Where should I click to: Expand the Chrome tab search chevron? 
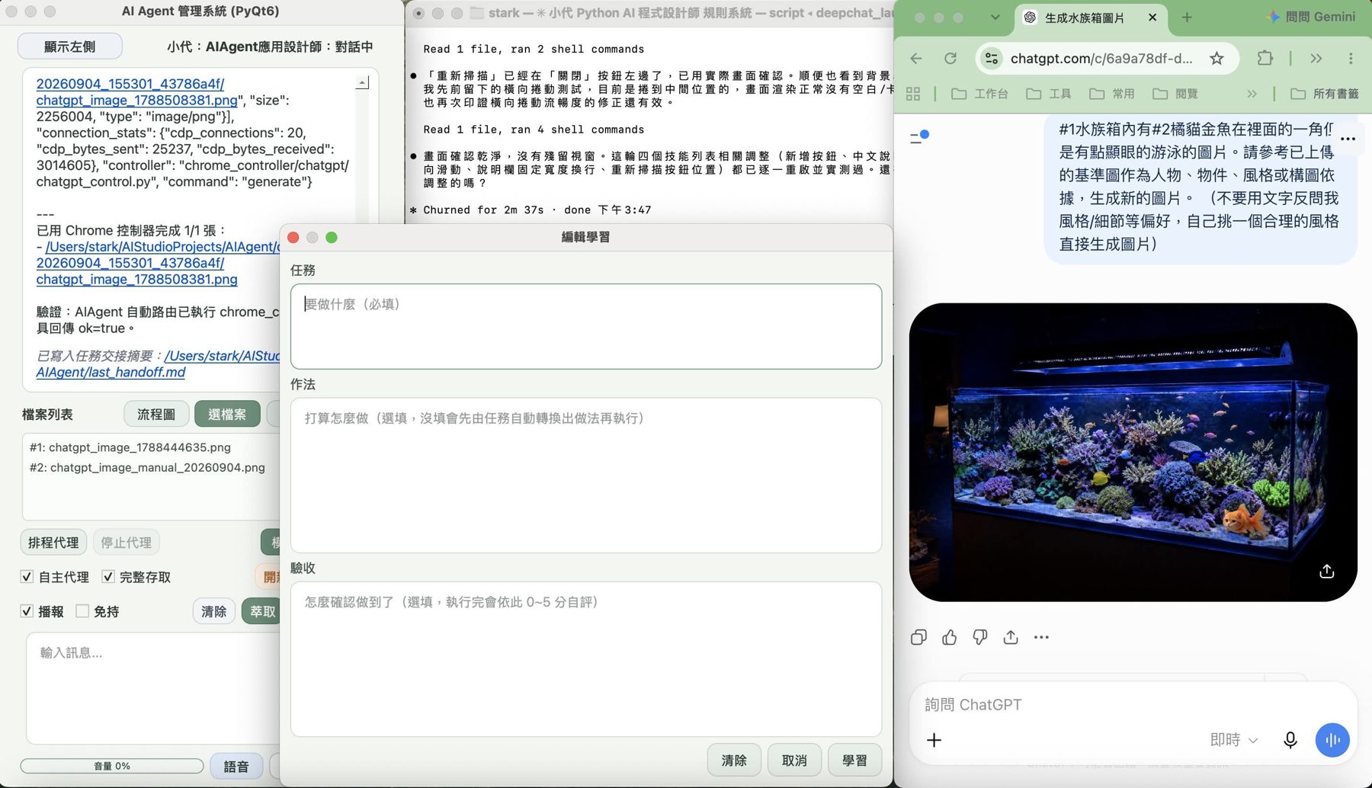995,18
